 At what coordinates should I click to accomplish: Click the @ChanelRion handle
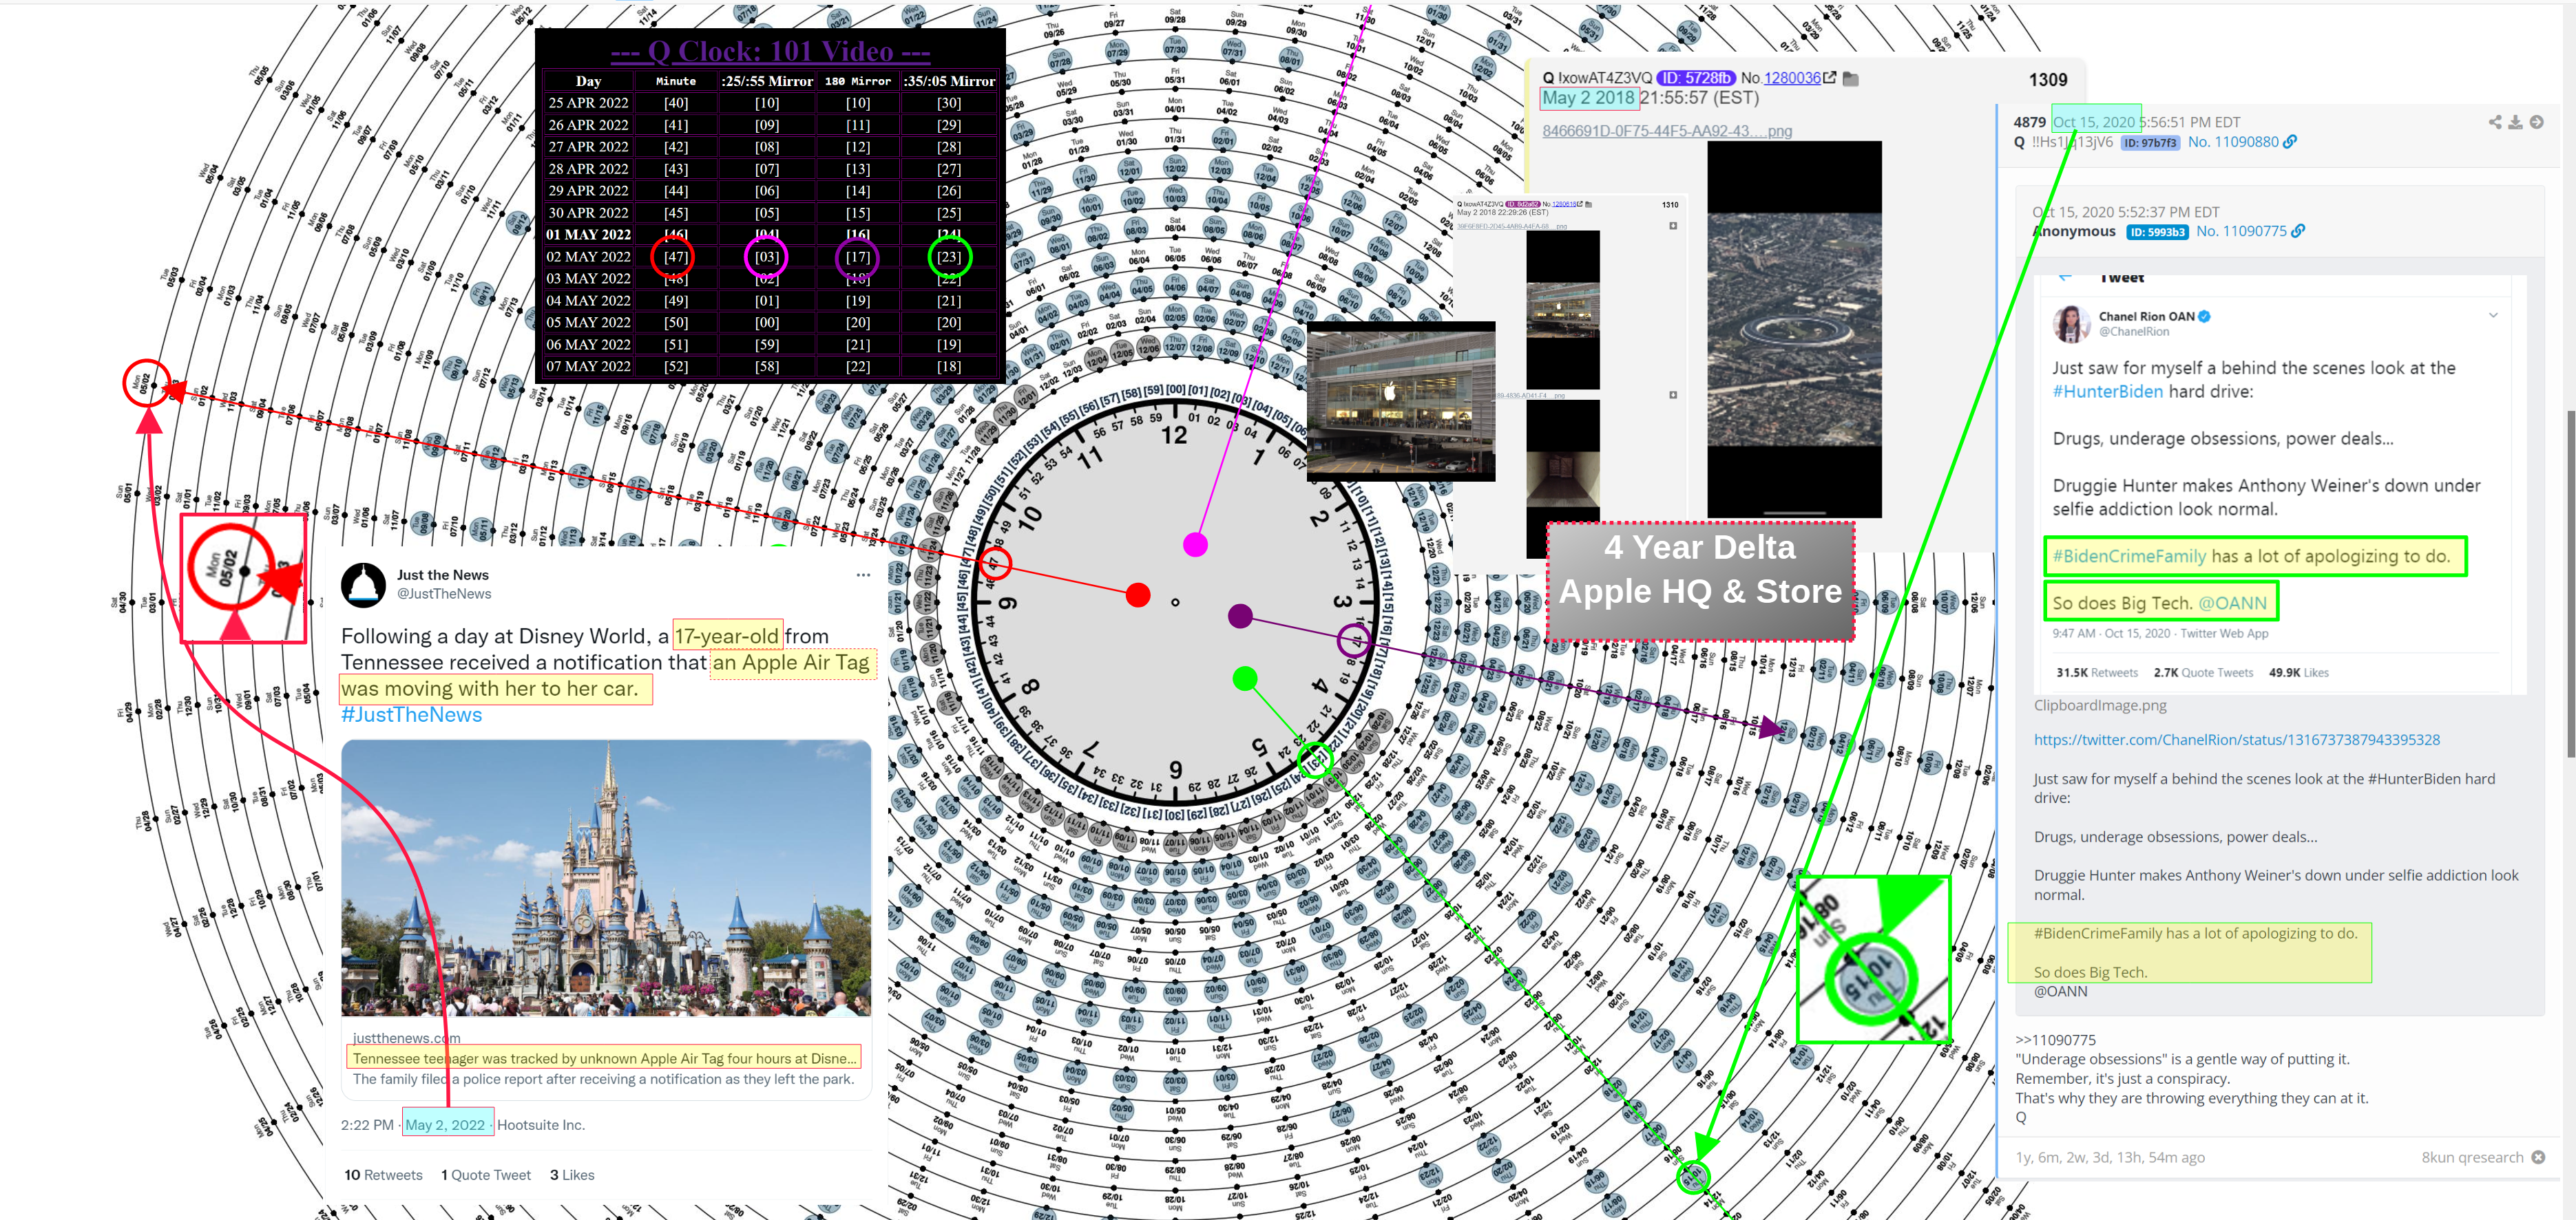[x=2133, y=331]
